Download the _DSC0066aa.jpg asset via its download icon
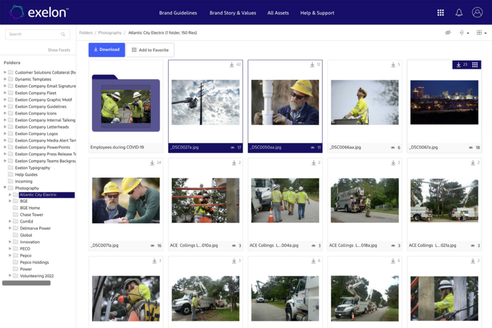Viewport: 492px width, 328px height. (x=393, y=65)
